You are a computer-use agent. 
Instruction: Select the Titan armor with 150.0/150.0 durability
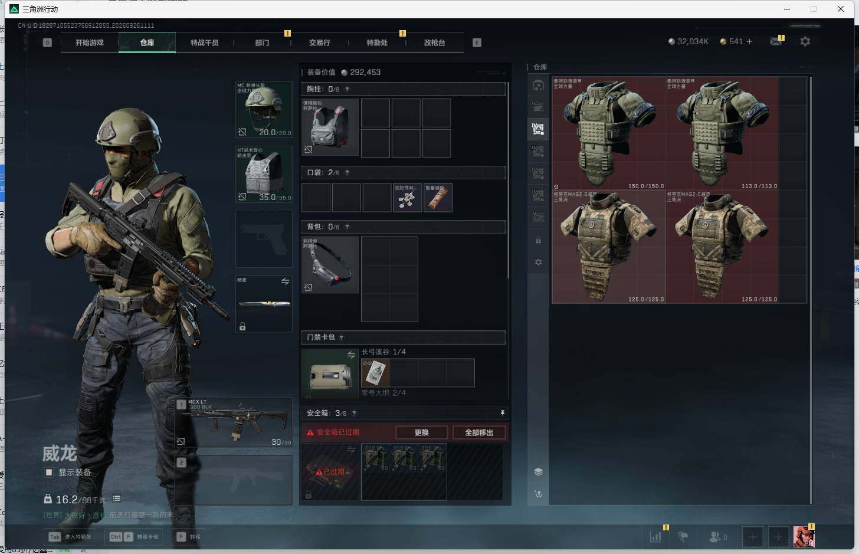click(x=609, y=133)
